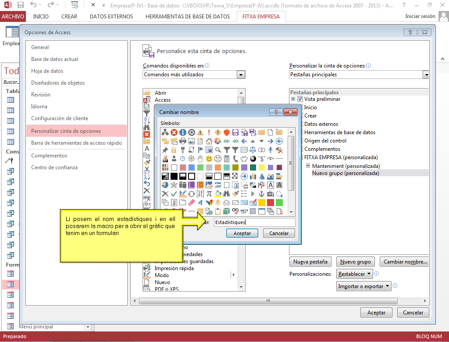Pick the orange shield symbol
The image size is (449, 342).
227,132
